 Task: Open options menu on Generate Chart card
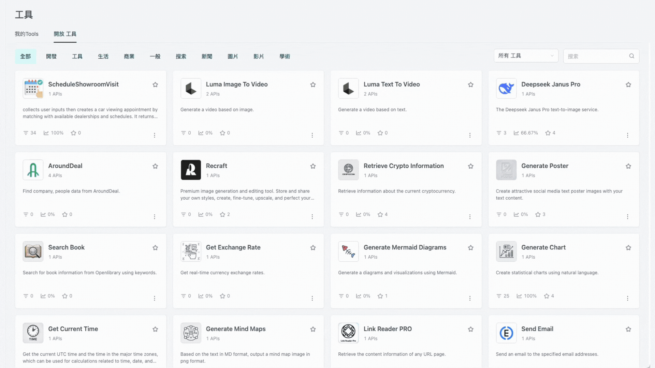[627, 298]
